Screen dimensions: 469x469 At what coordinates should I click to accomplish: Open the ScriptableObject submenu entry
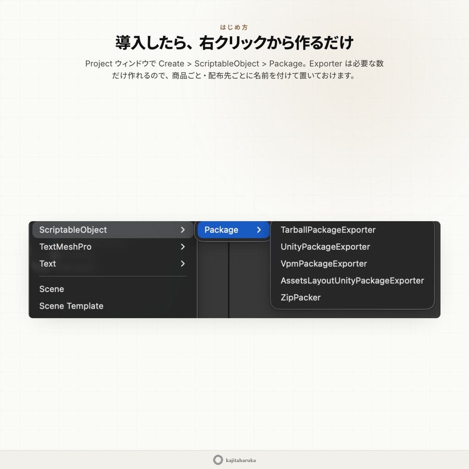[x=113, y=230]
